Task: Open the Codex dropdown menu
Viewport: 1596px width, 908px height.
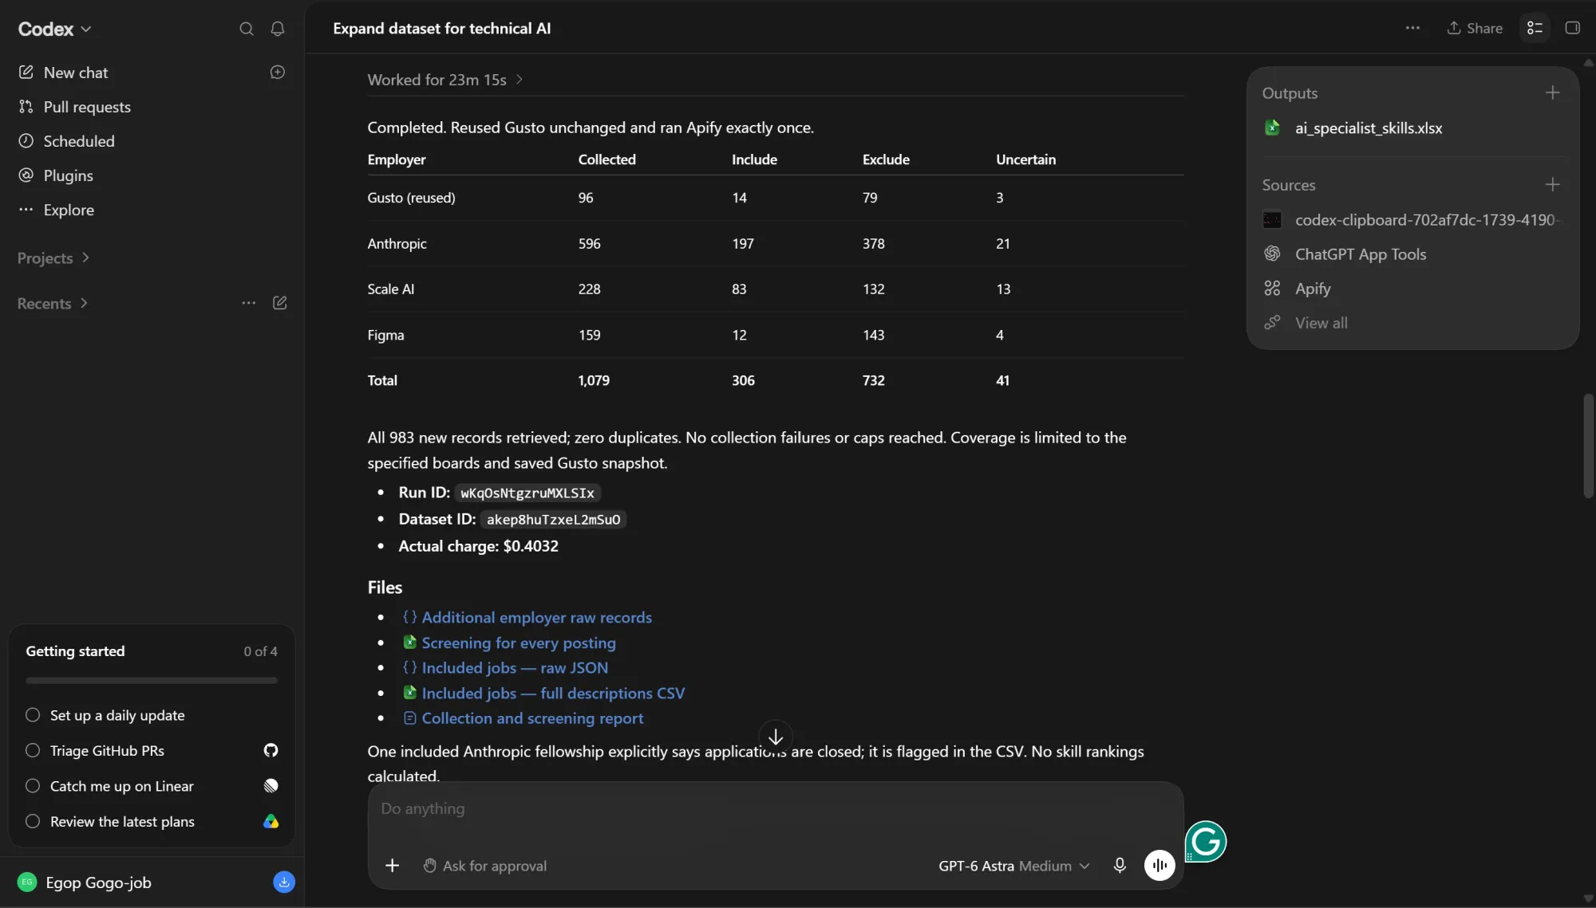Action: 54,29
